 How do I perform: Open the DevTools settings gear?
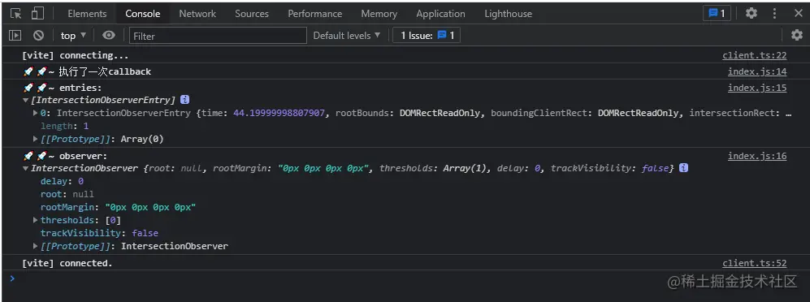point(752,14)
